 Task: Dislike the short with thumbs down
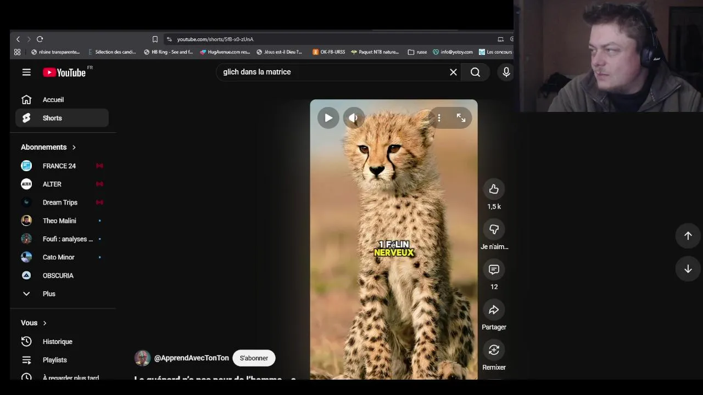494,229
